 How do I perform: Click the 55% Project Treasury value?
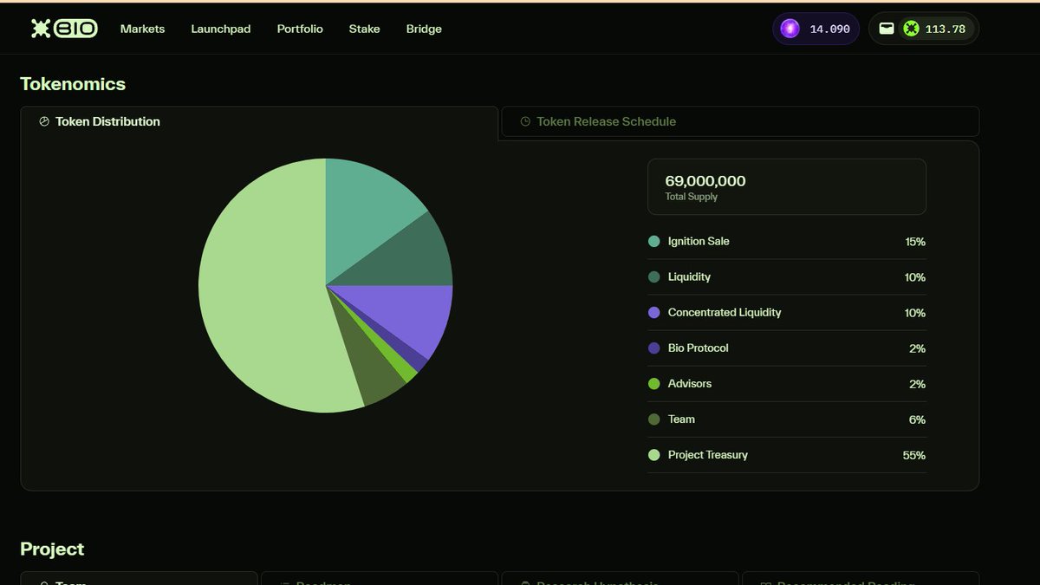pos(914,456)
